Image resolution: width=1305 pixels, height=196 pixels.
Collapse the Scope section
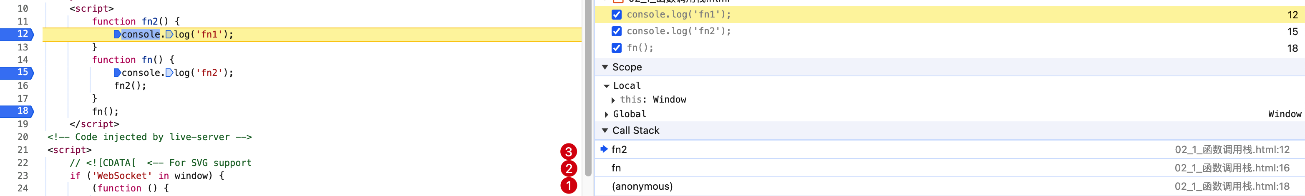(605, 68)
